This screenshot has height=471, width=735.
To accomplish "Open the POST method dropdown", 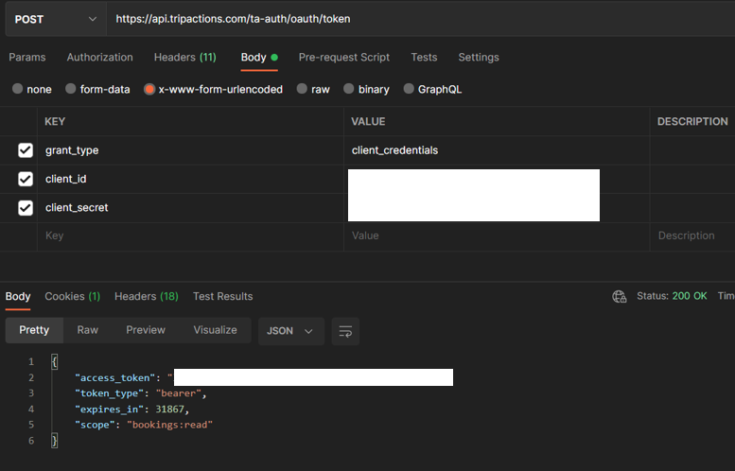I will pos(55,19).
